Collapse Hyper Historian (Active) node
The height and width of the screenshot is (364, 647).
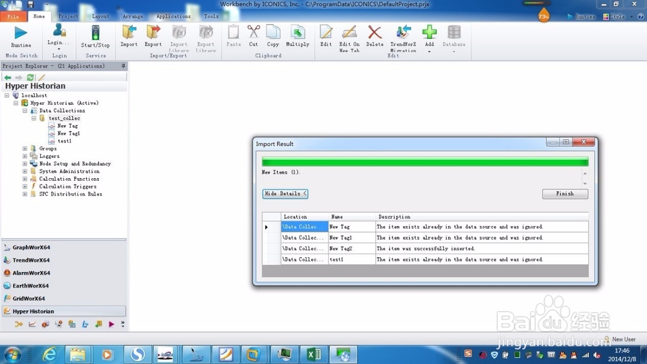pyautogui.click(x=16, y=103)
